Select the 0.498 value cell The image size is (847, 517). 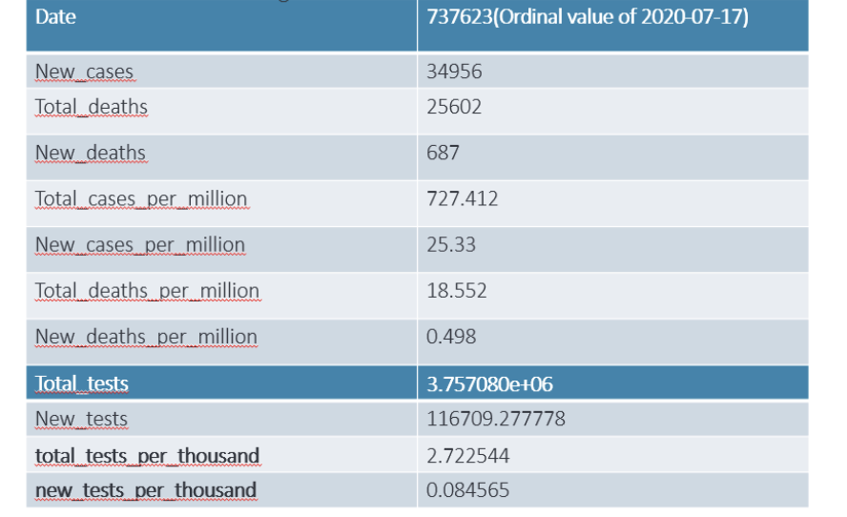450,336
